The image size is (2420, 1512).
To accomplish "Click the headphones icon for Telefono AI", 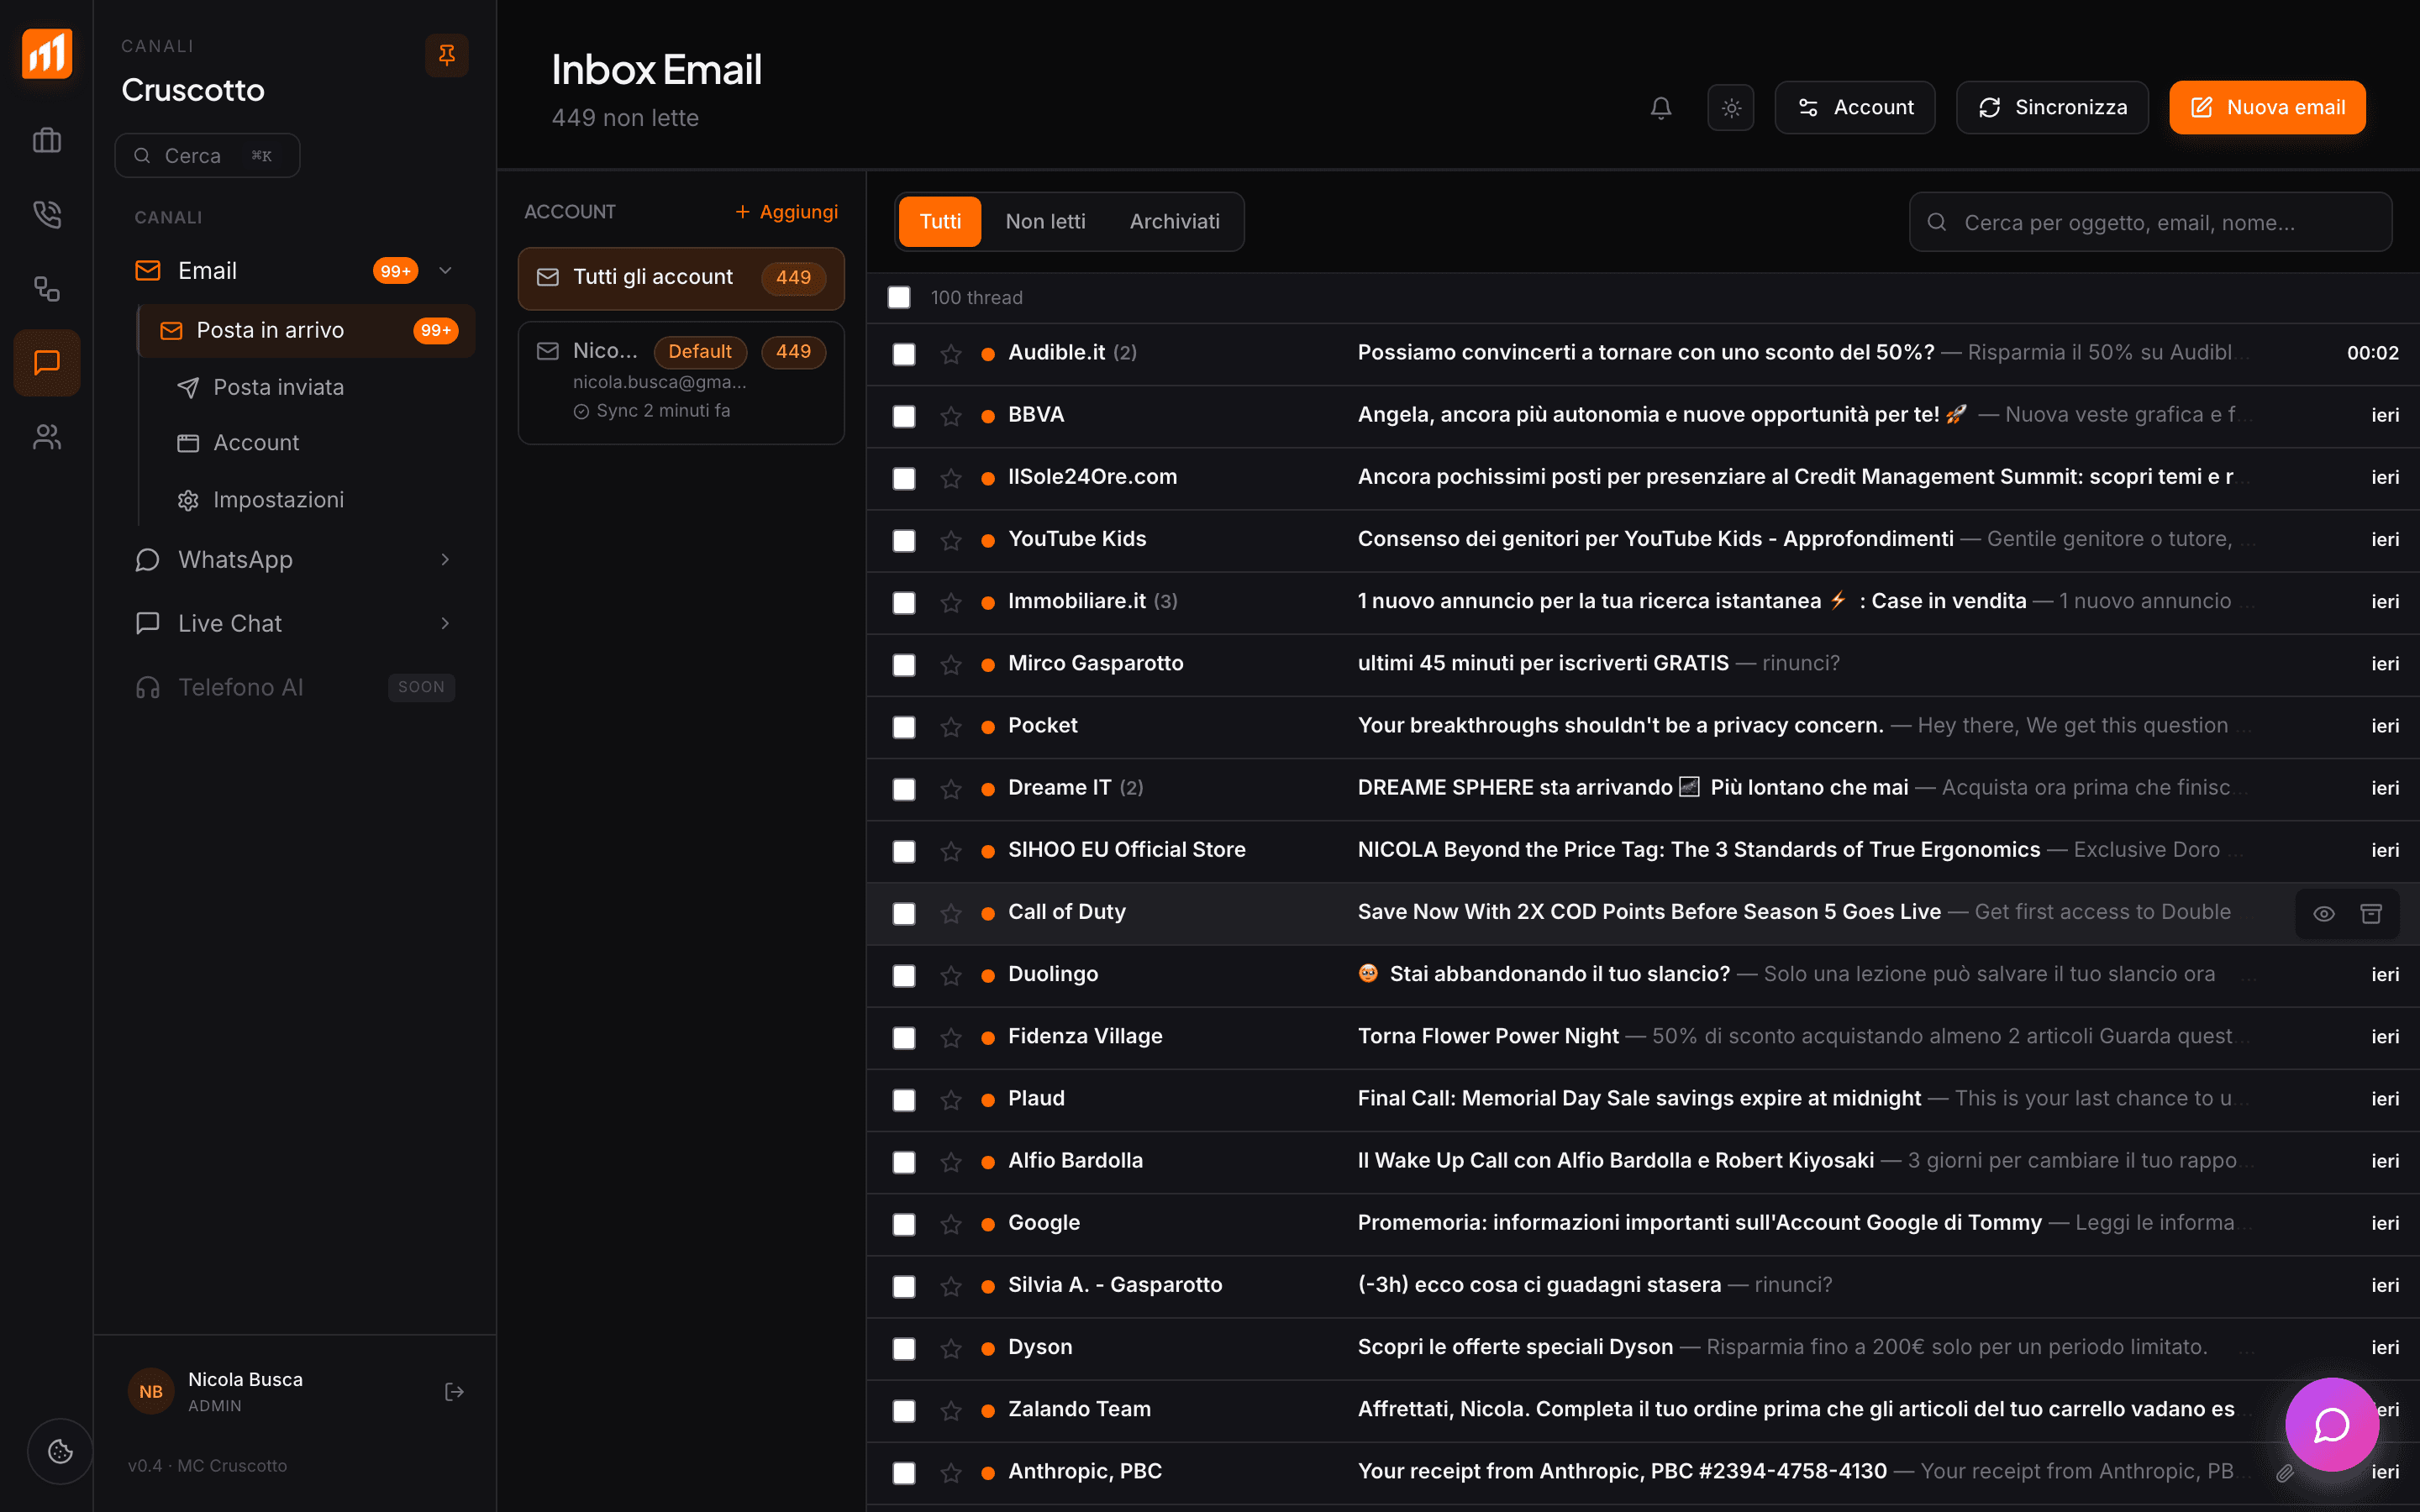I will tap(148, 687).
